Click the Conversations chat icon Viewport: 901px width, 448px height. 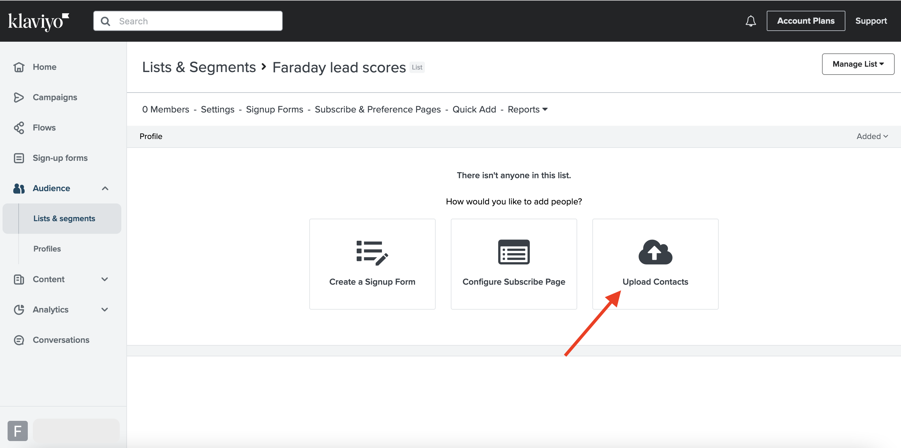(19, 340)
